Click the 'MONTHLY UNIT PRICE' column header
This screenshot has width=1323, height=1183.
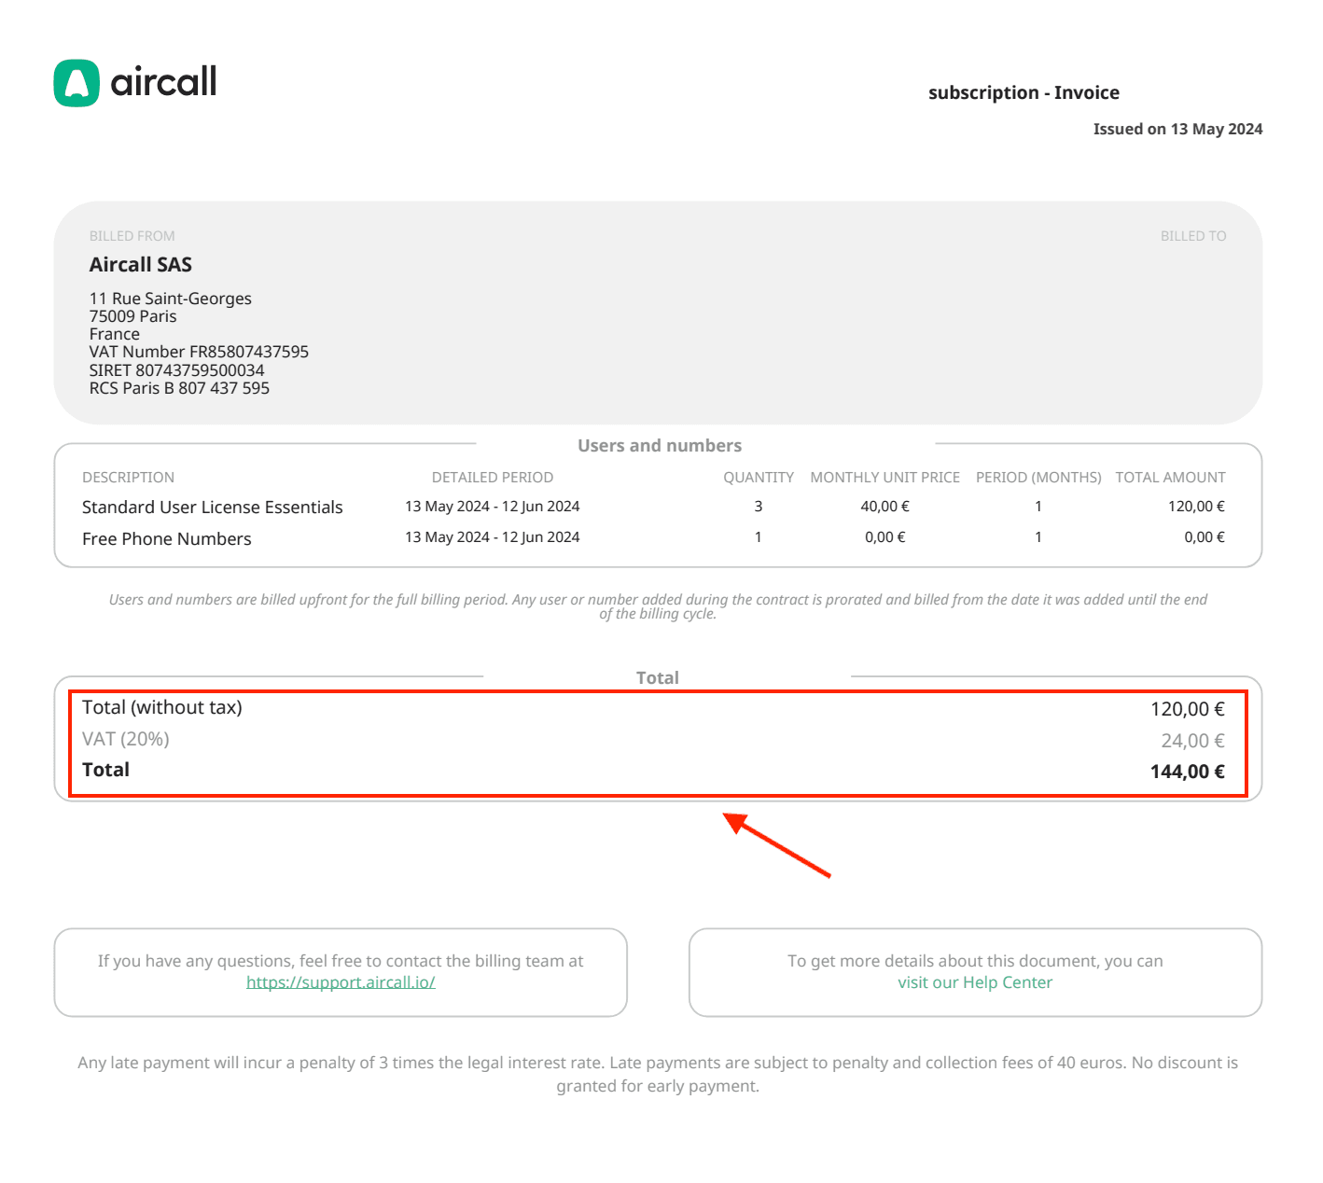(x=884, y=478)
